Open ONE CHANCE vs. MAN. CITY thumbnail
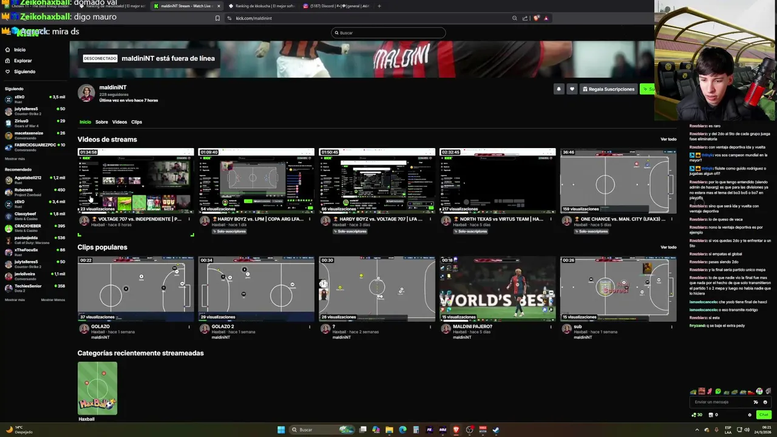The image size is (777, 437). (x=618, y=180)
